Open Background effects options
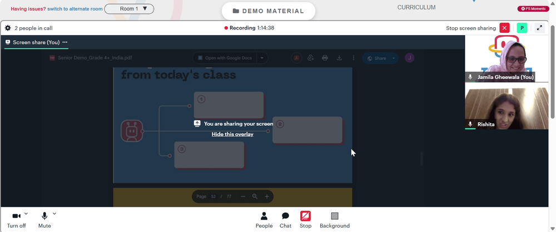556x232 pixels. [335, 220]
